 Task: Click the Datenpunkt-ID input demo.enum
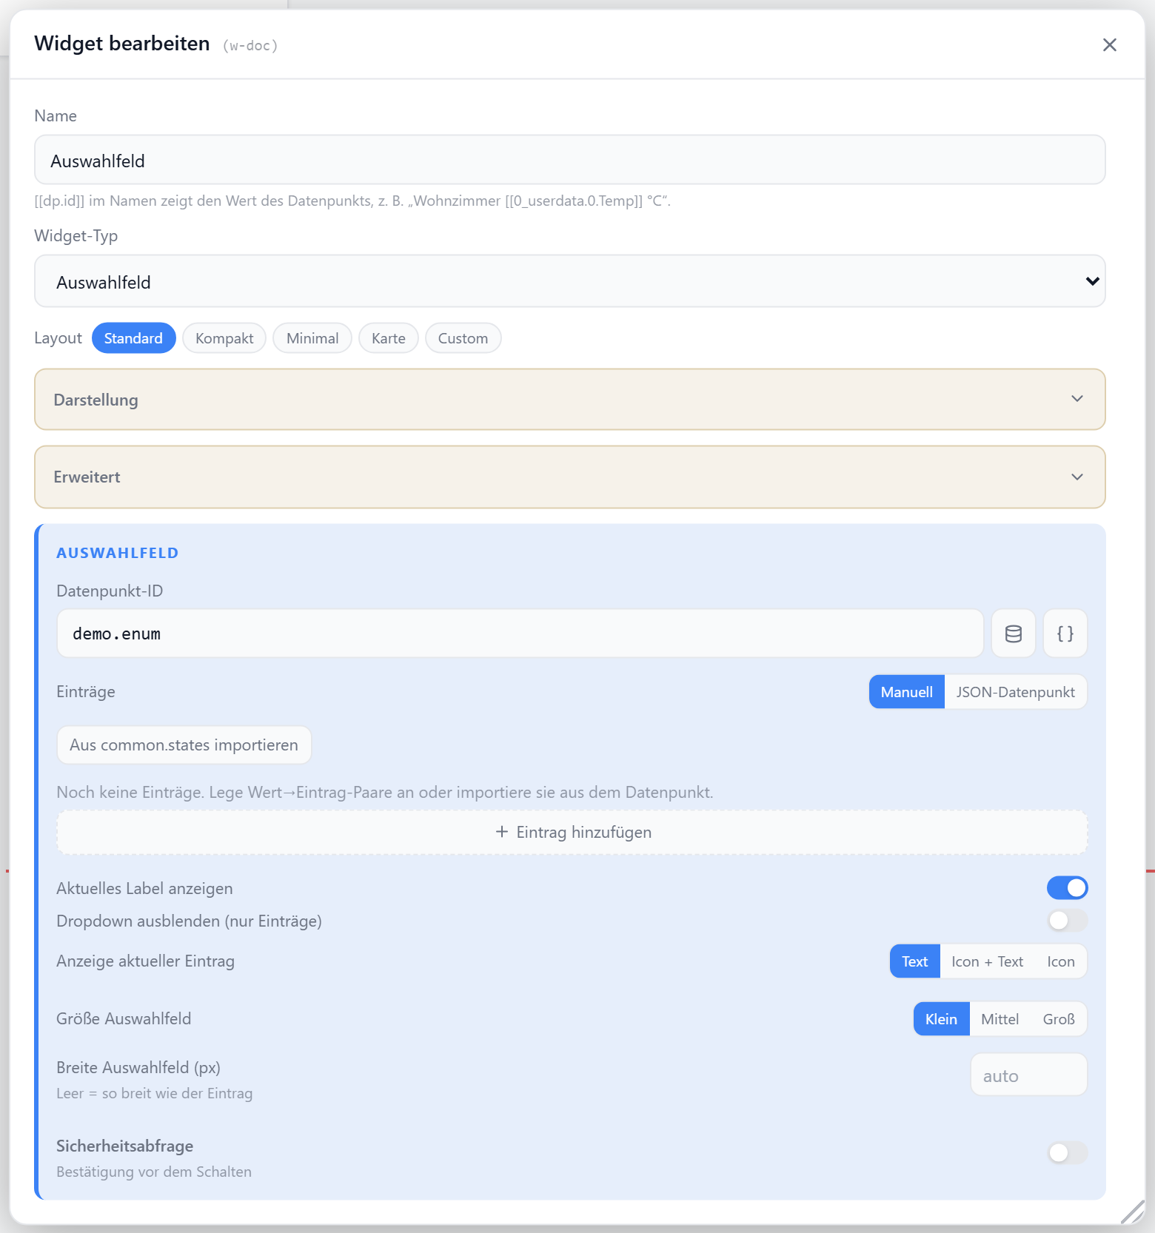(x=520, y=634)
